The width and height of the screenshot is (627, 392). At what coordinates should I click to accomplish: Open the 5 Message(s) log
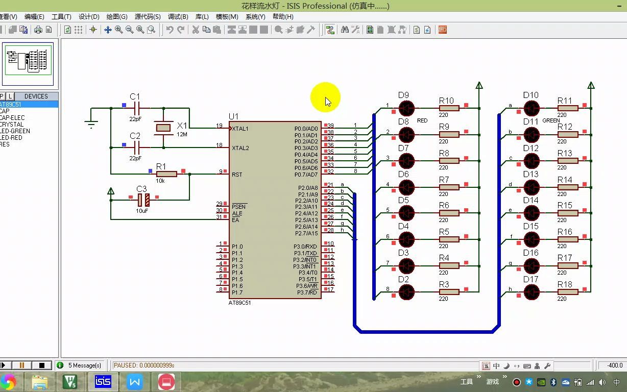[80, 365]
